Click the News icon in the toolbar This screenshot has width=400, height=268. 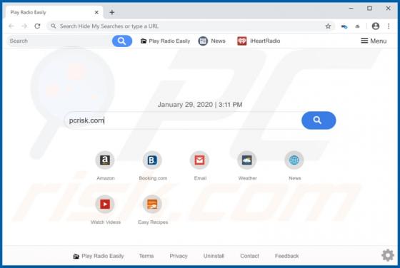click(x=203, y=41)
